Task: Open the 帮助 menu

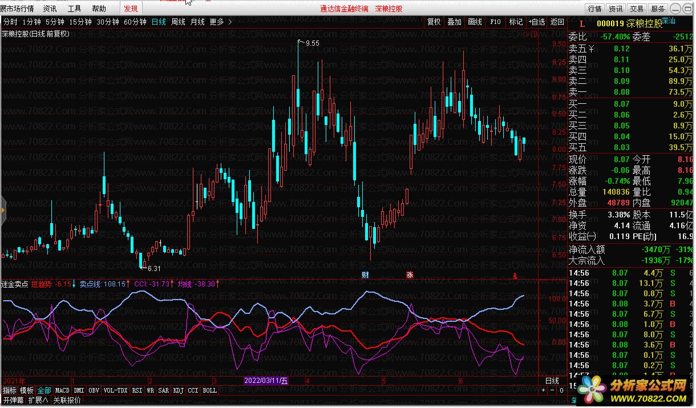Action: coord(99,9)
